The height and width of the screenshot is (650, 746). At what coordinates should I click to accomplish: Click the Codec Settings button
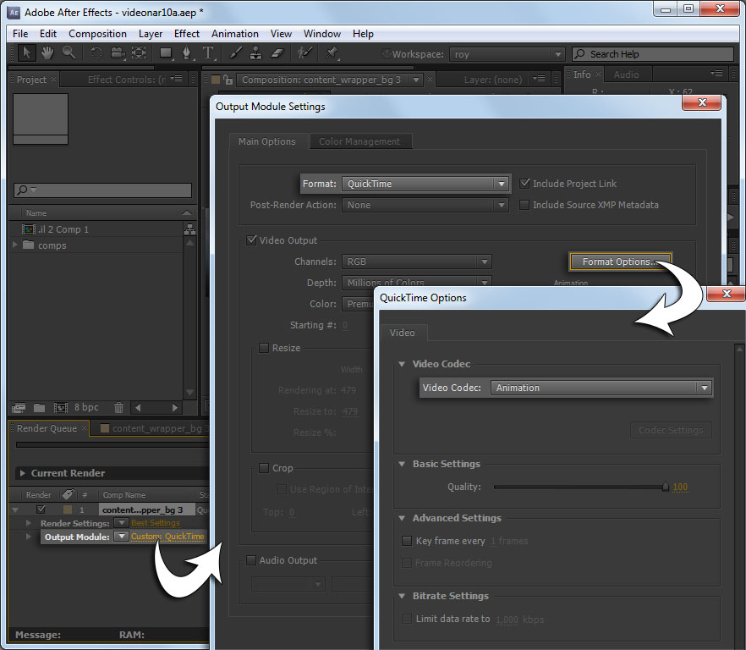pos(671,430)
